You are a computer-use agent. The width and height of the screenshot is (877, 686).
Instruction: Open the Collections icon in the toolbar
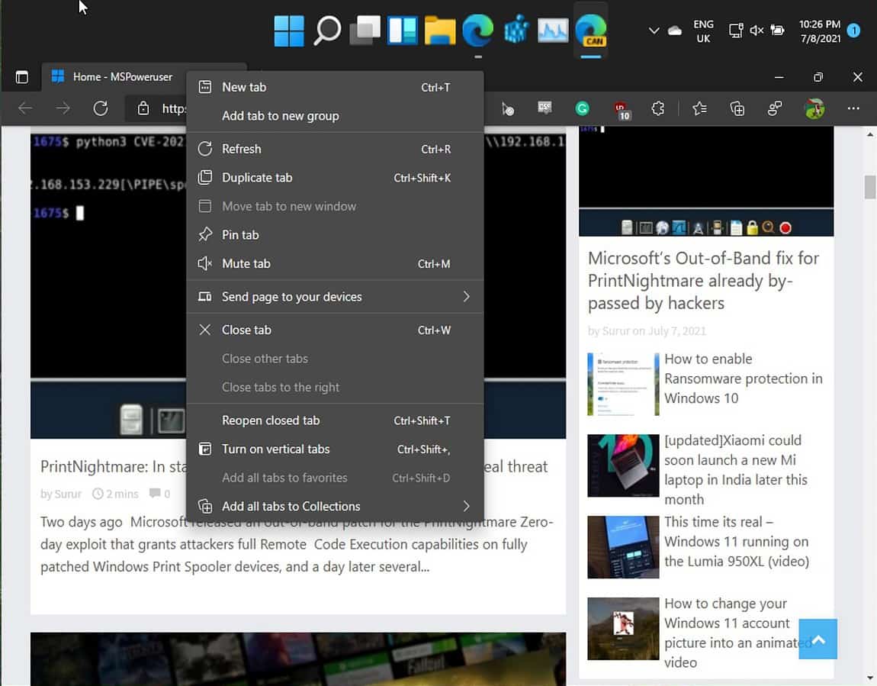pos(737,108)
